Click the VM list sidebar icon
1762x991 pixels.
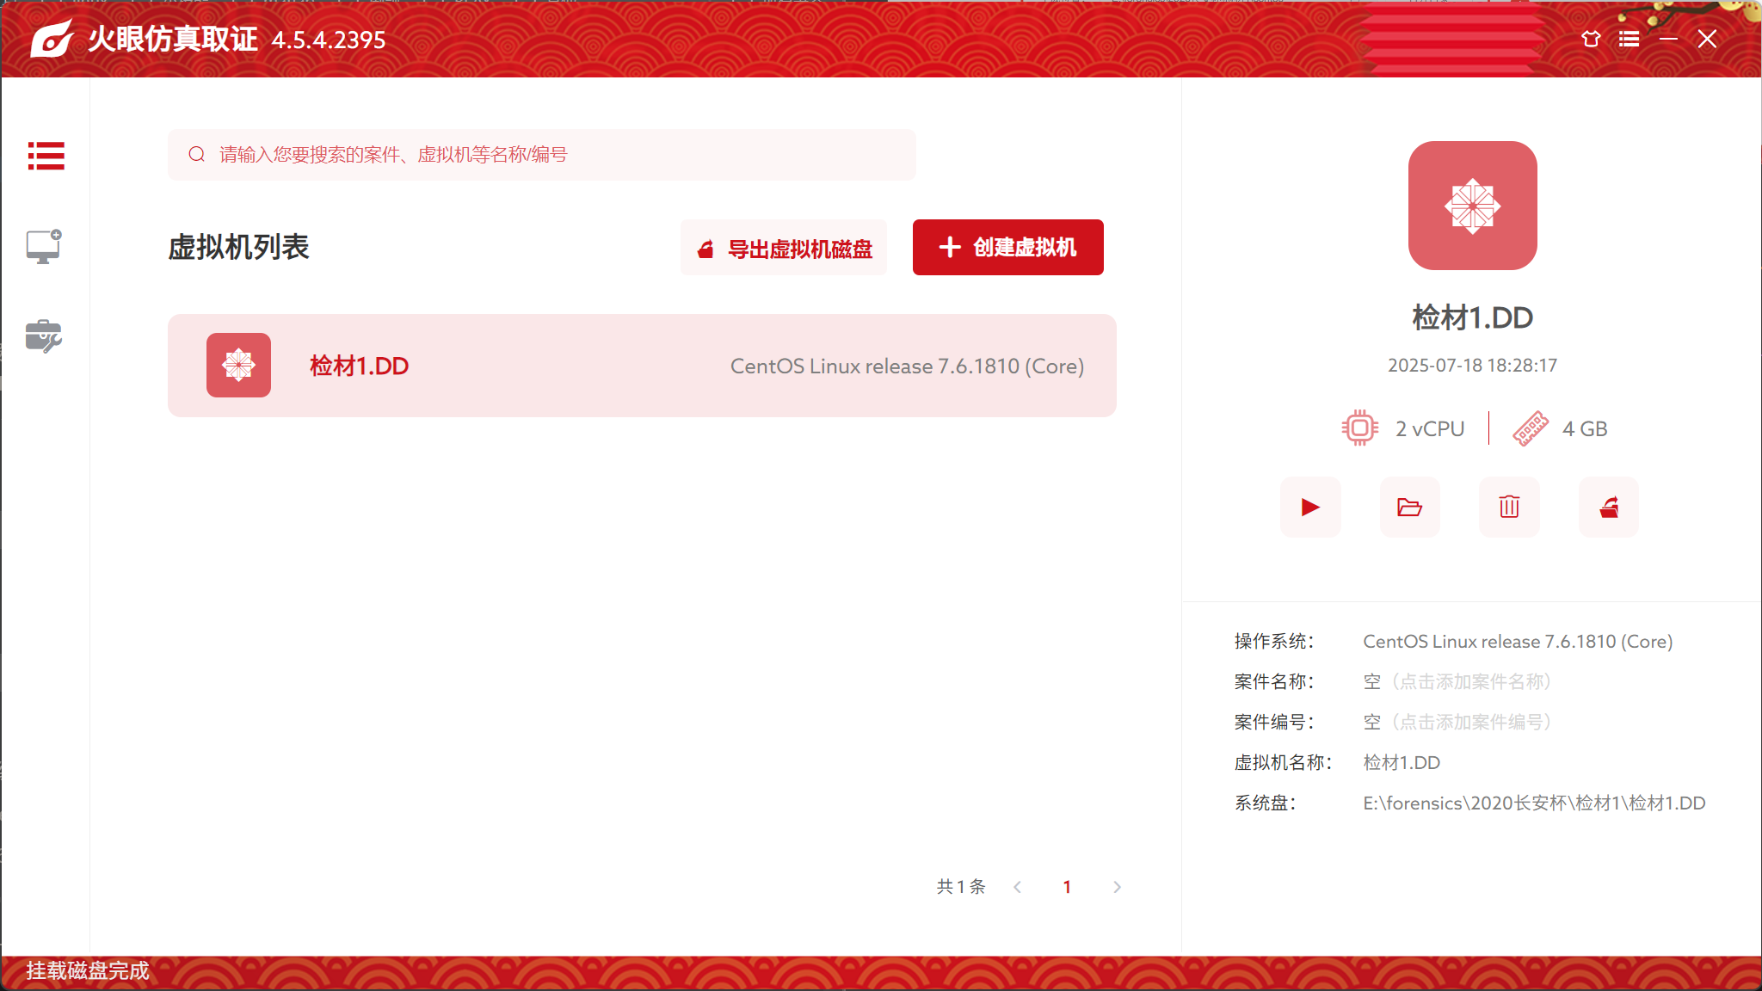(46, 156)
